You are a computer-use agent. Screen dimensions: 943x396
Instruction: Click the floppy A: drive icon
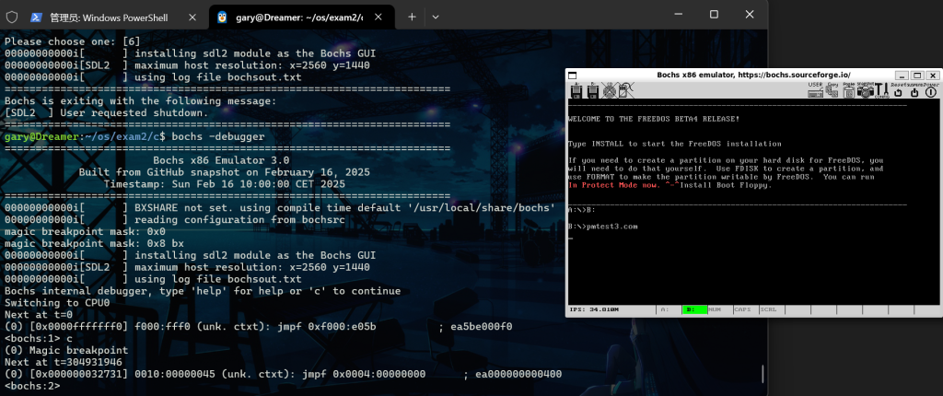tap(576, 90)
